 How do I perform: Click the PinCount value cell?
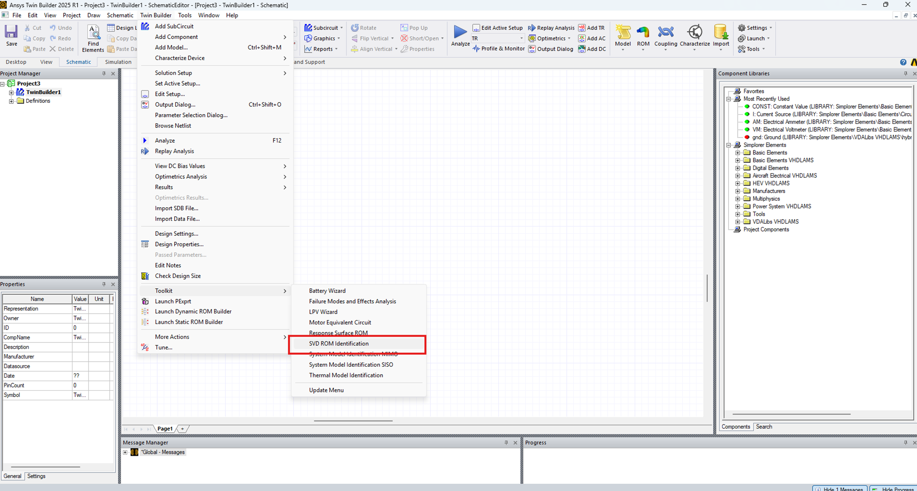tap(80, 386)
